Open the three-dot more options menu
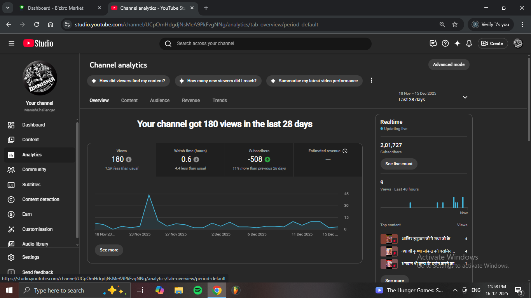The width and height of the screenshot is (531, 298). coord(371,80)
